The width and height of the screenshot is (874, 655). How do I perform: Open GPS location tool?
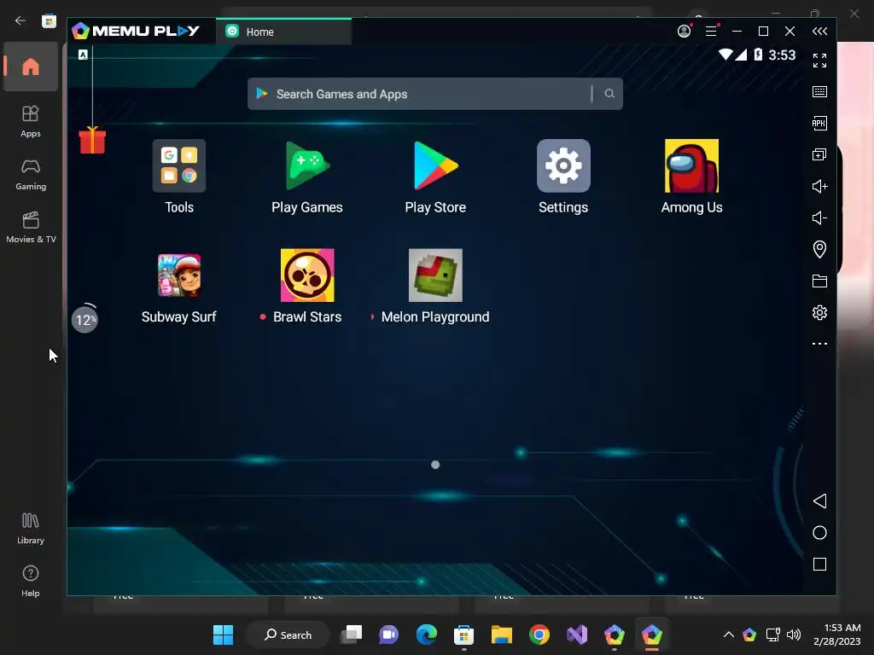819,249
